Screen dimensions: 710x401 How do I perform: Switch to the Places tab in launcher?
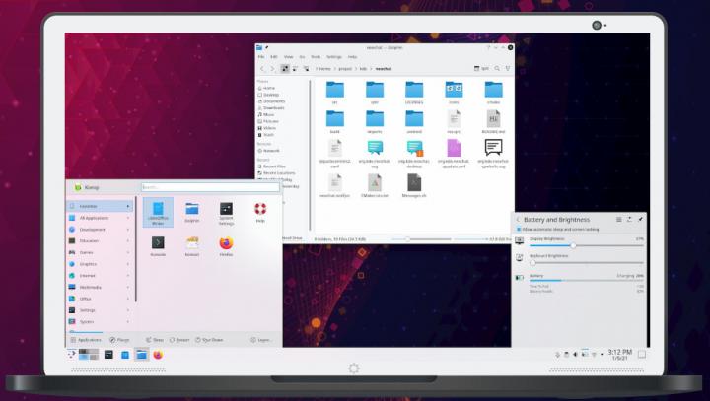[120, 339]
